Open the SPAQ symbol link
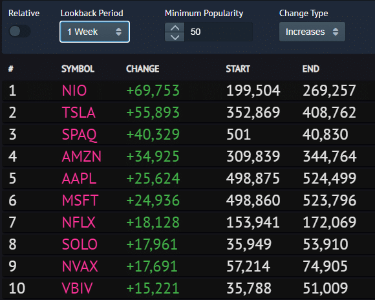This screenshot has width=375, height=300. [x=80, y=134]
